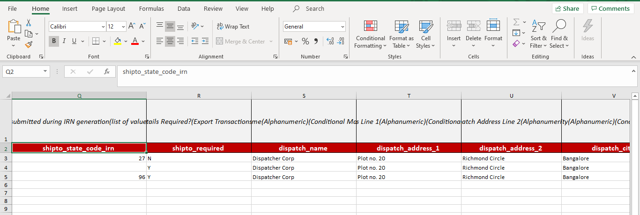Align text right
Image resolution: width=640 pixels, height=215 pixels.
tap(180, 41)
